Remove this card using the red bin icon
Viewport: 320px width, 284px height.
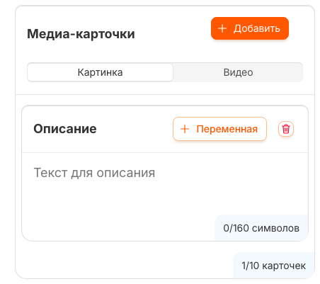tap(286, 129)
